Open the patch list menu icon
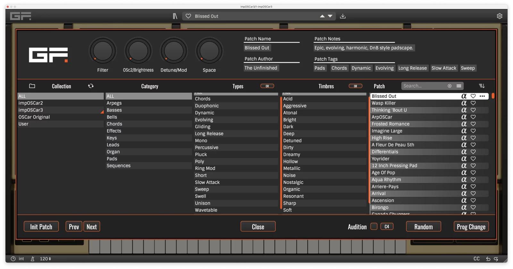This screenshot has width=513, height=269. coord(459,86)
